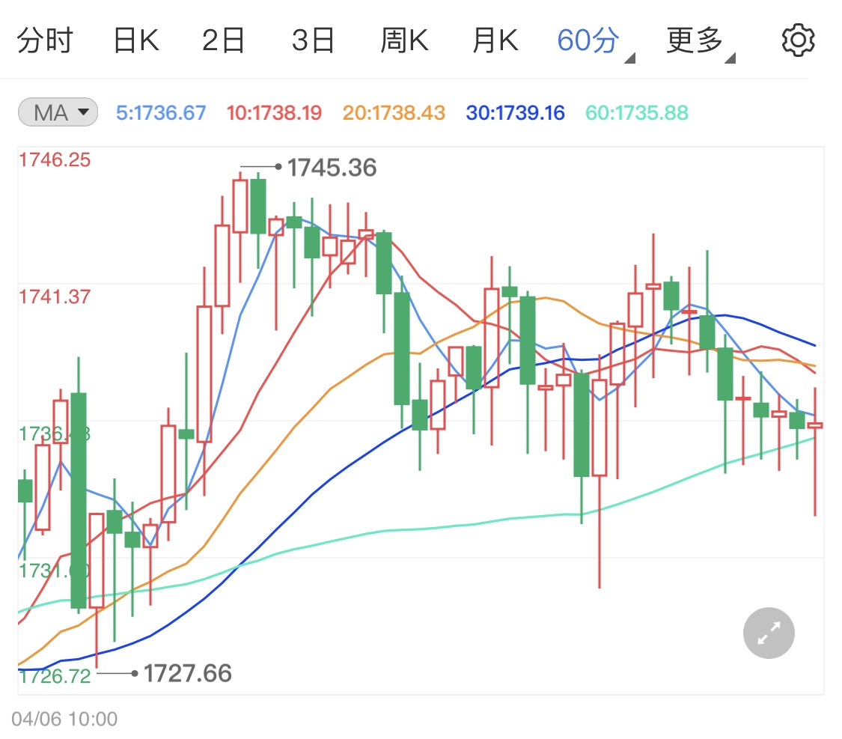Click the MA10 value 10:1738.19
This screenshot has height=739, width=842.
click(274, 113)
